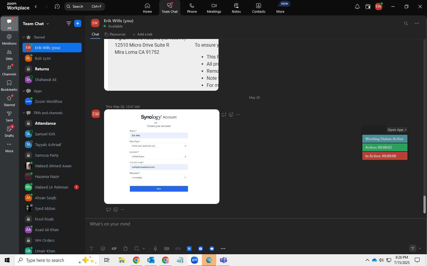Open Outlook from the taskbar
The image size is (427, 266).
click(x=151, y=260)
